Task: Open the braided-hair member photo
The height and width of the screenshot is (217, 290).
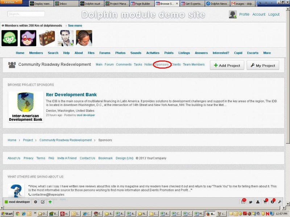Action: 84,38
